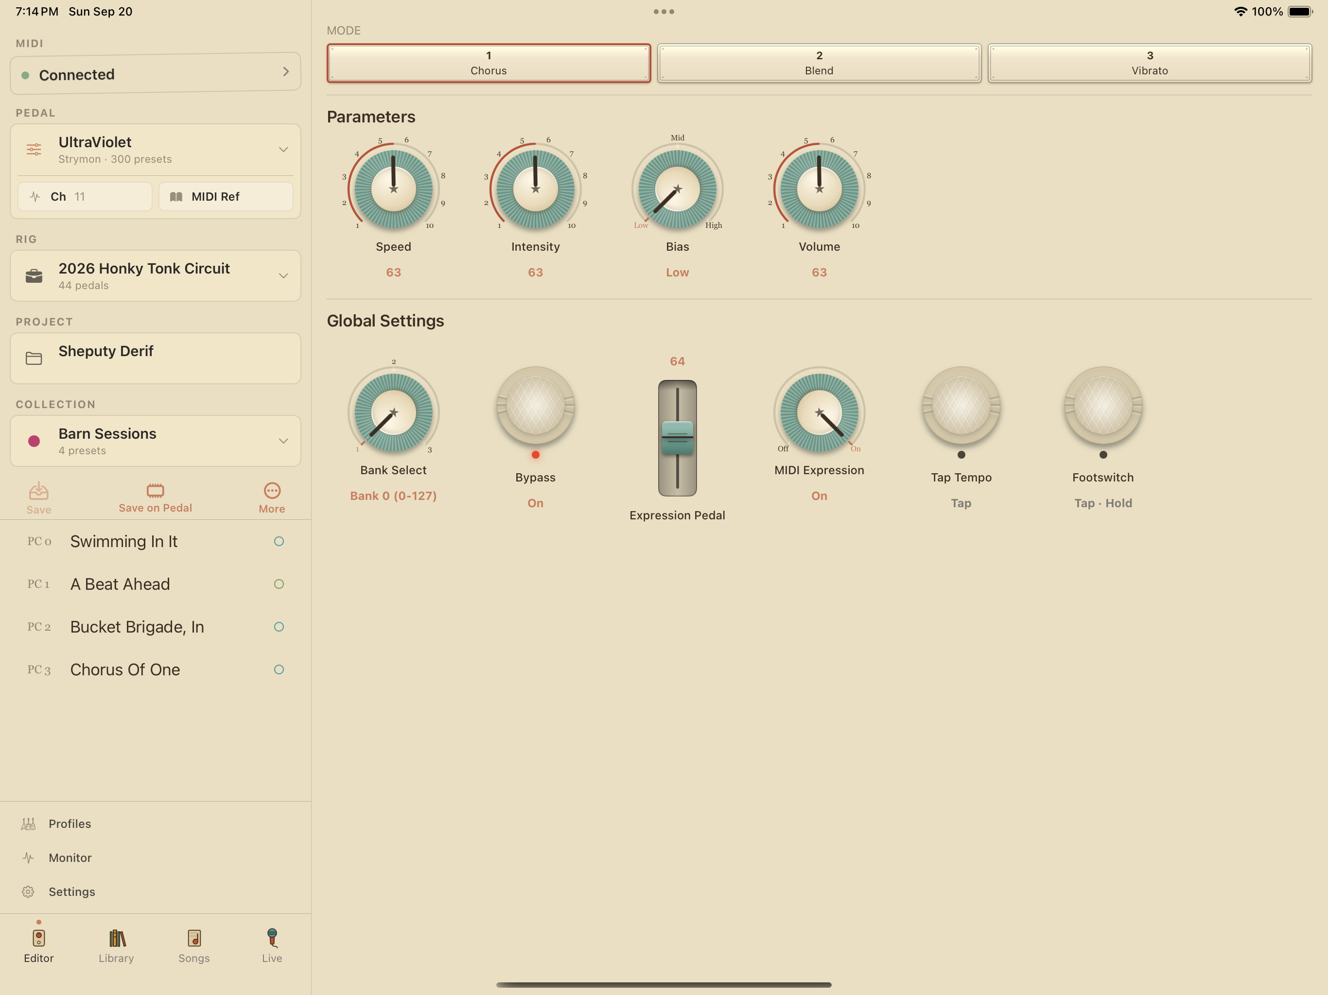Viewport: 1328px width, 995px height.
Task: Expand the UltraViolet pedal dropdown
Action: [x=283, y=150]
